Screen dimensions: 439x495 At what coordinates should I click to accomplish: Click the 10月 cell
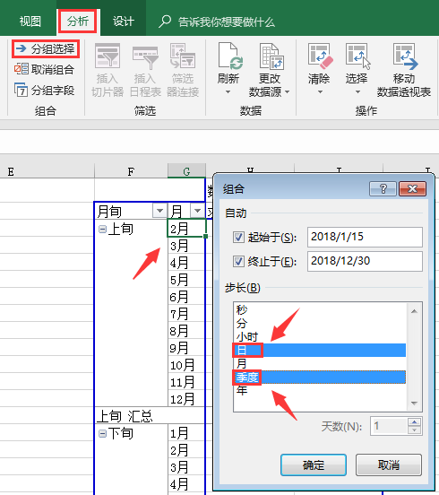click(186, 365)
